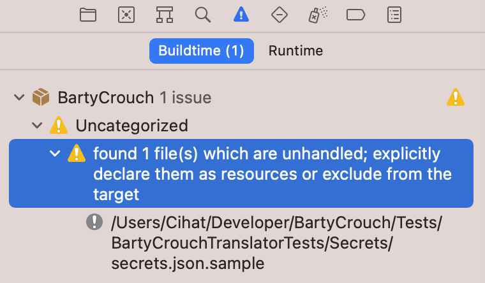Screen dimensions: 485x283
Task: Open the Find navigator magnifier icon
Action: (x=203, y=15)
